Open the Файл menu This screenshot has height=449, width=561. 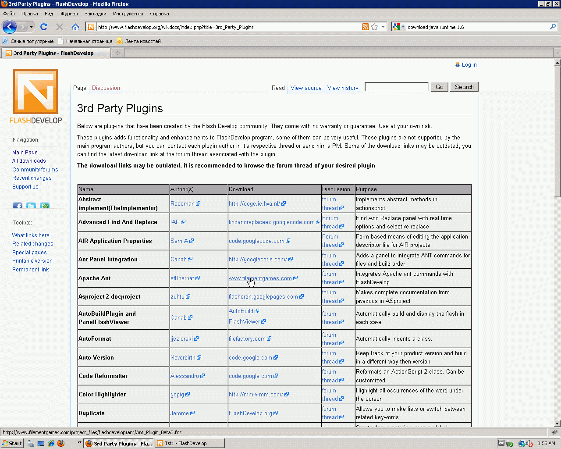tap(9, 14)
